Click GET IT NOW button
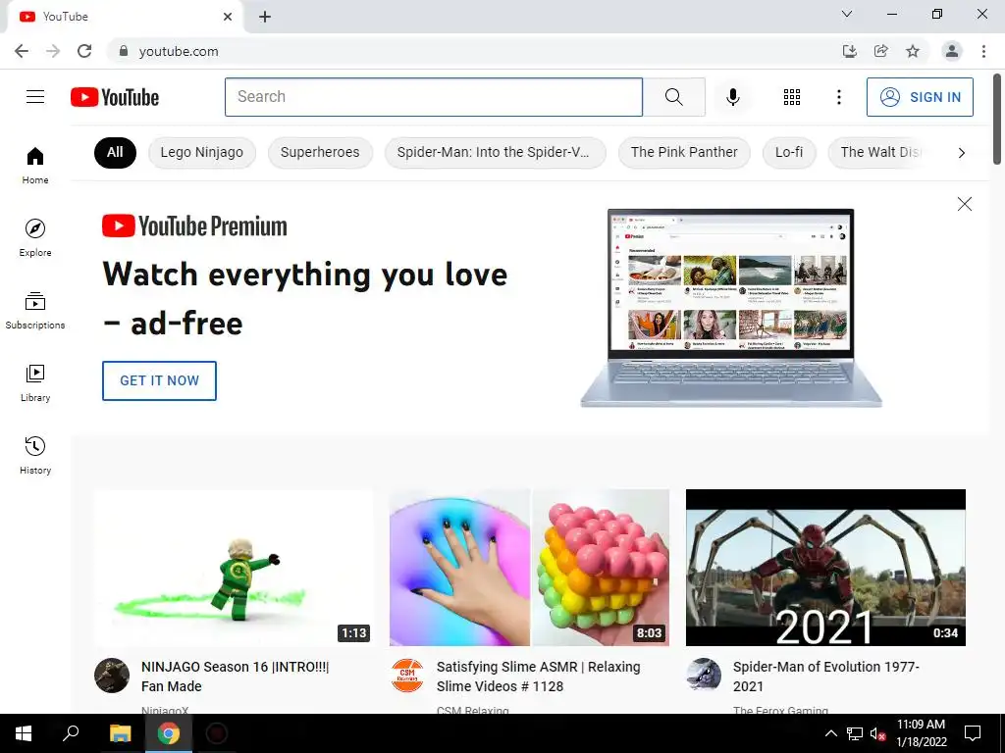1005x753 pixels. click(x=159, y=380)
